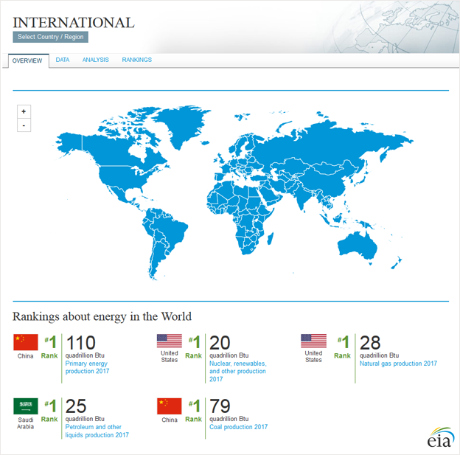Click the United States flag beside Nuclear, renewables ranking

pos(170,341)
